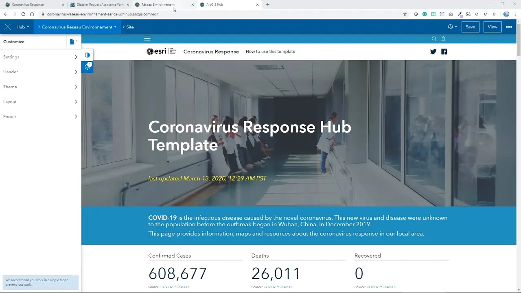Click the browser home icon
Image resolution: width=521 pixels, height=293 pixels.
32,14
